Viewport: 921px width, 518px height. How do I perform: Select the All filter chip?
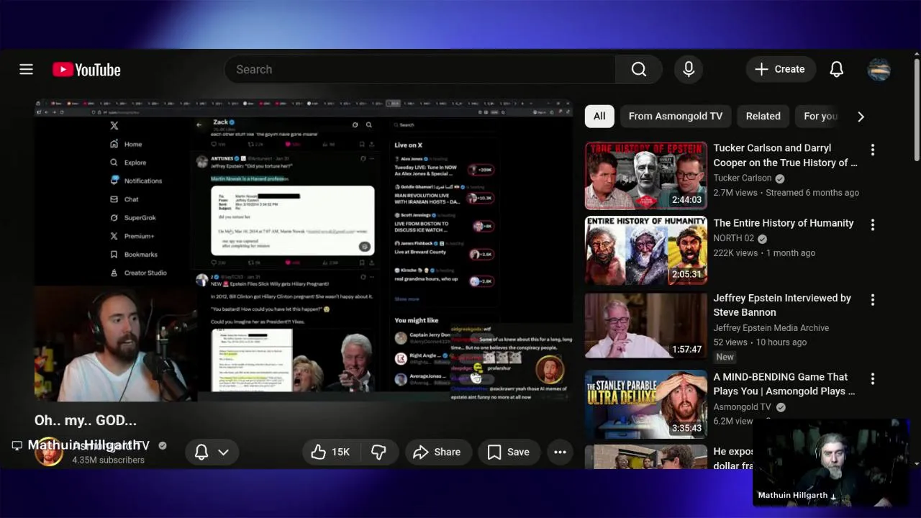(599, 116)
